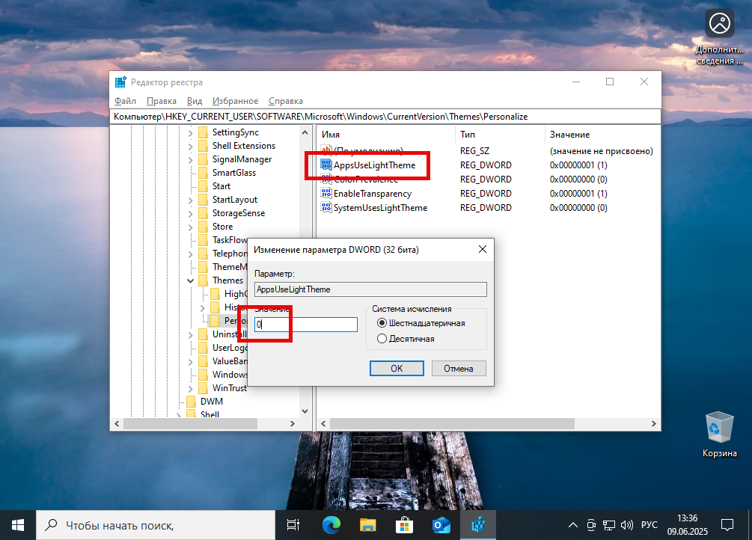Select the Шестнадцатеричная radio button

pos(382,323)
